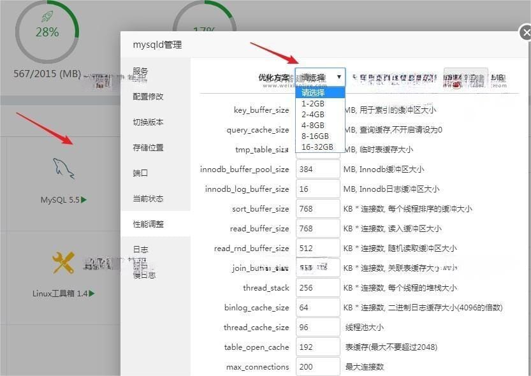The image size is (531, 376).
Task: Select the 8-16GB optimization option
Action: click(x=320, y=136)
